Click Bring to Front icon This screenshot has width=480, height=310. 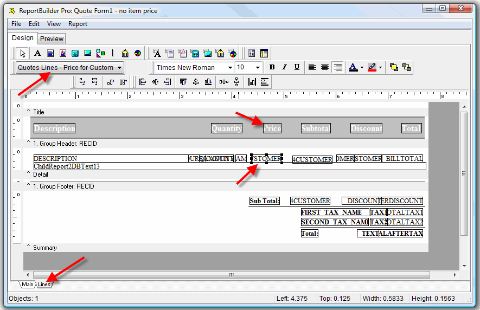pyautogui.click(x=393, y=67)
